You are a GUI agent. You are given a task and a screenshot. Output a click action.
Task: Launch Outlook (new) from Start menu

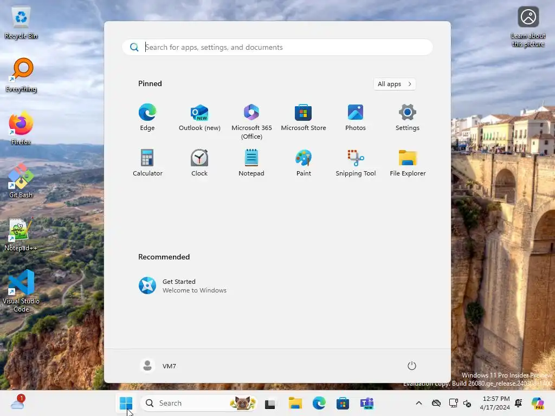point(199,118)
